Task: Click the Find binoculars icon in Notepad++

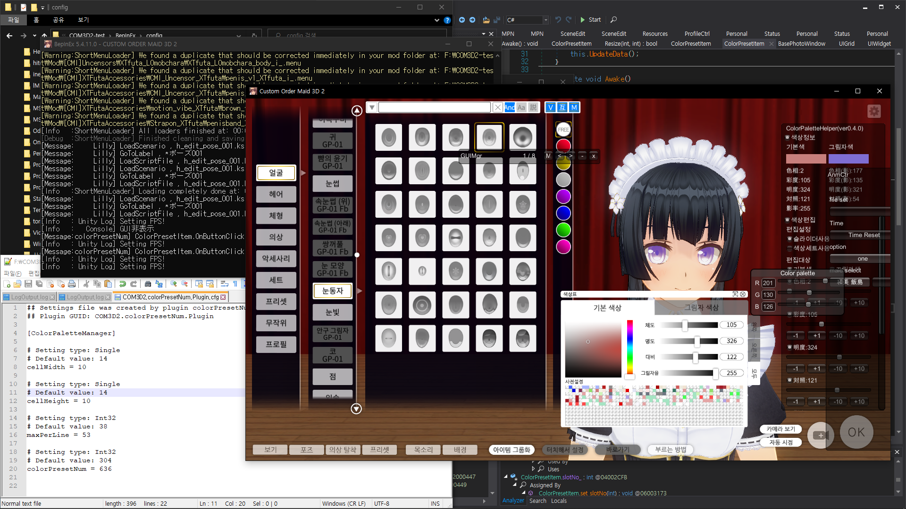Action: (148, 284)
